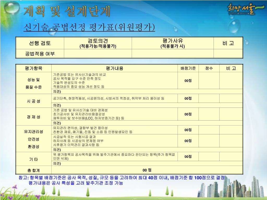
Task: Click the empty 점수 cell for 경제성
Action: tap(209, 114)
